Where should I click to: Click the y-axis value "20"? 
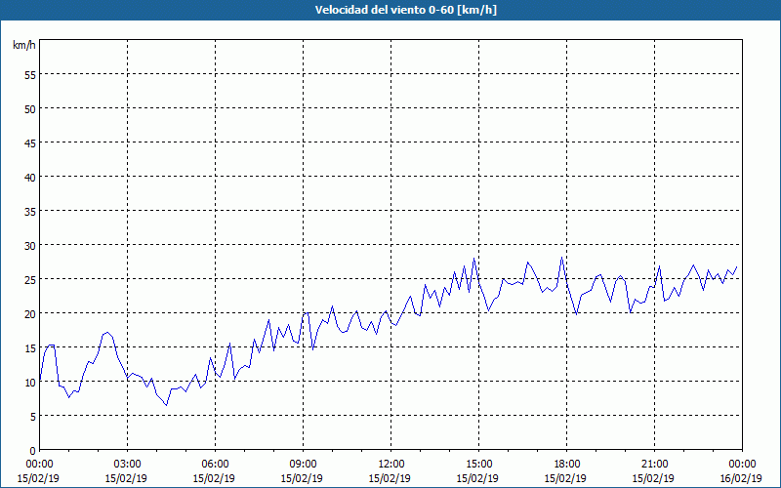coord(30,313)
